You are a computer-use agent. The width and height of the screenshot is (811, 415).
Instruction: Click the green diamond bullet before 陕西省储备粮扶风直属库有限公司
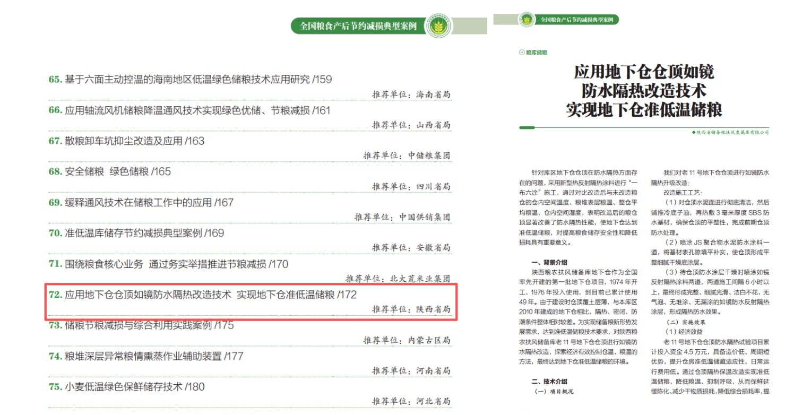pos(694,133)
